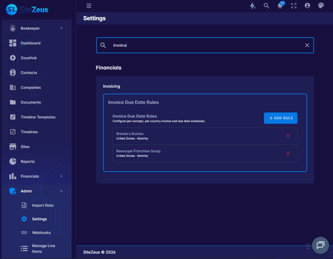Click the drag handle beside chat bubble
Screen dimensions: 333x259
point(308,247)
